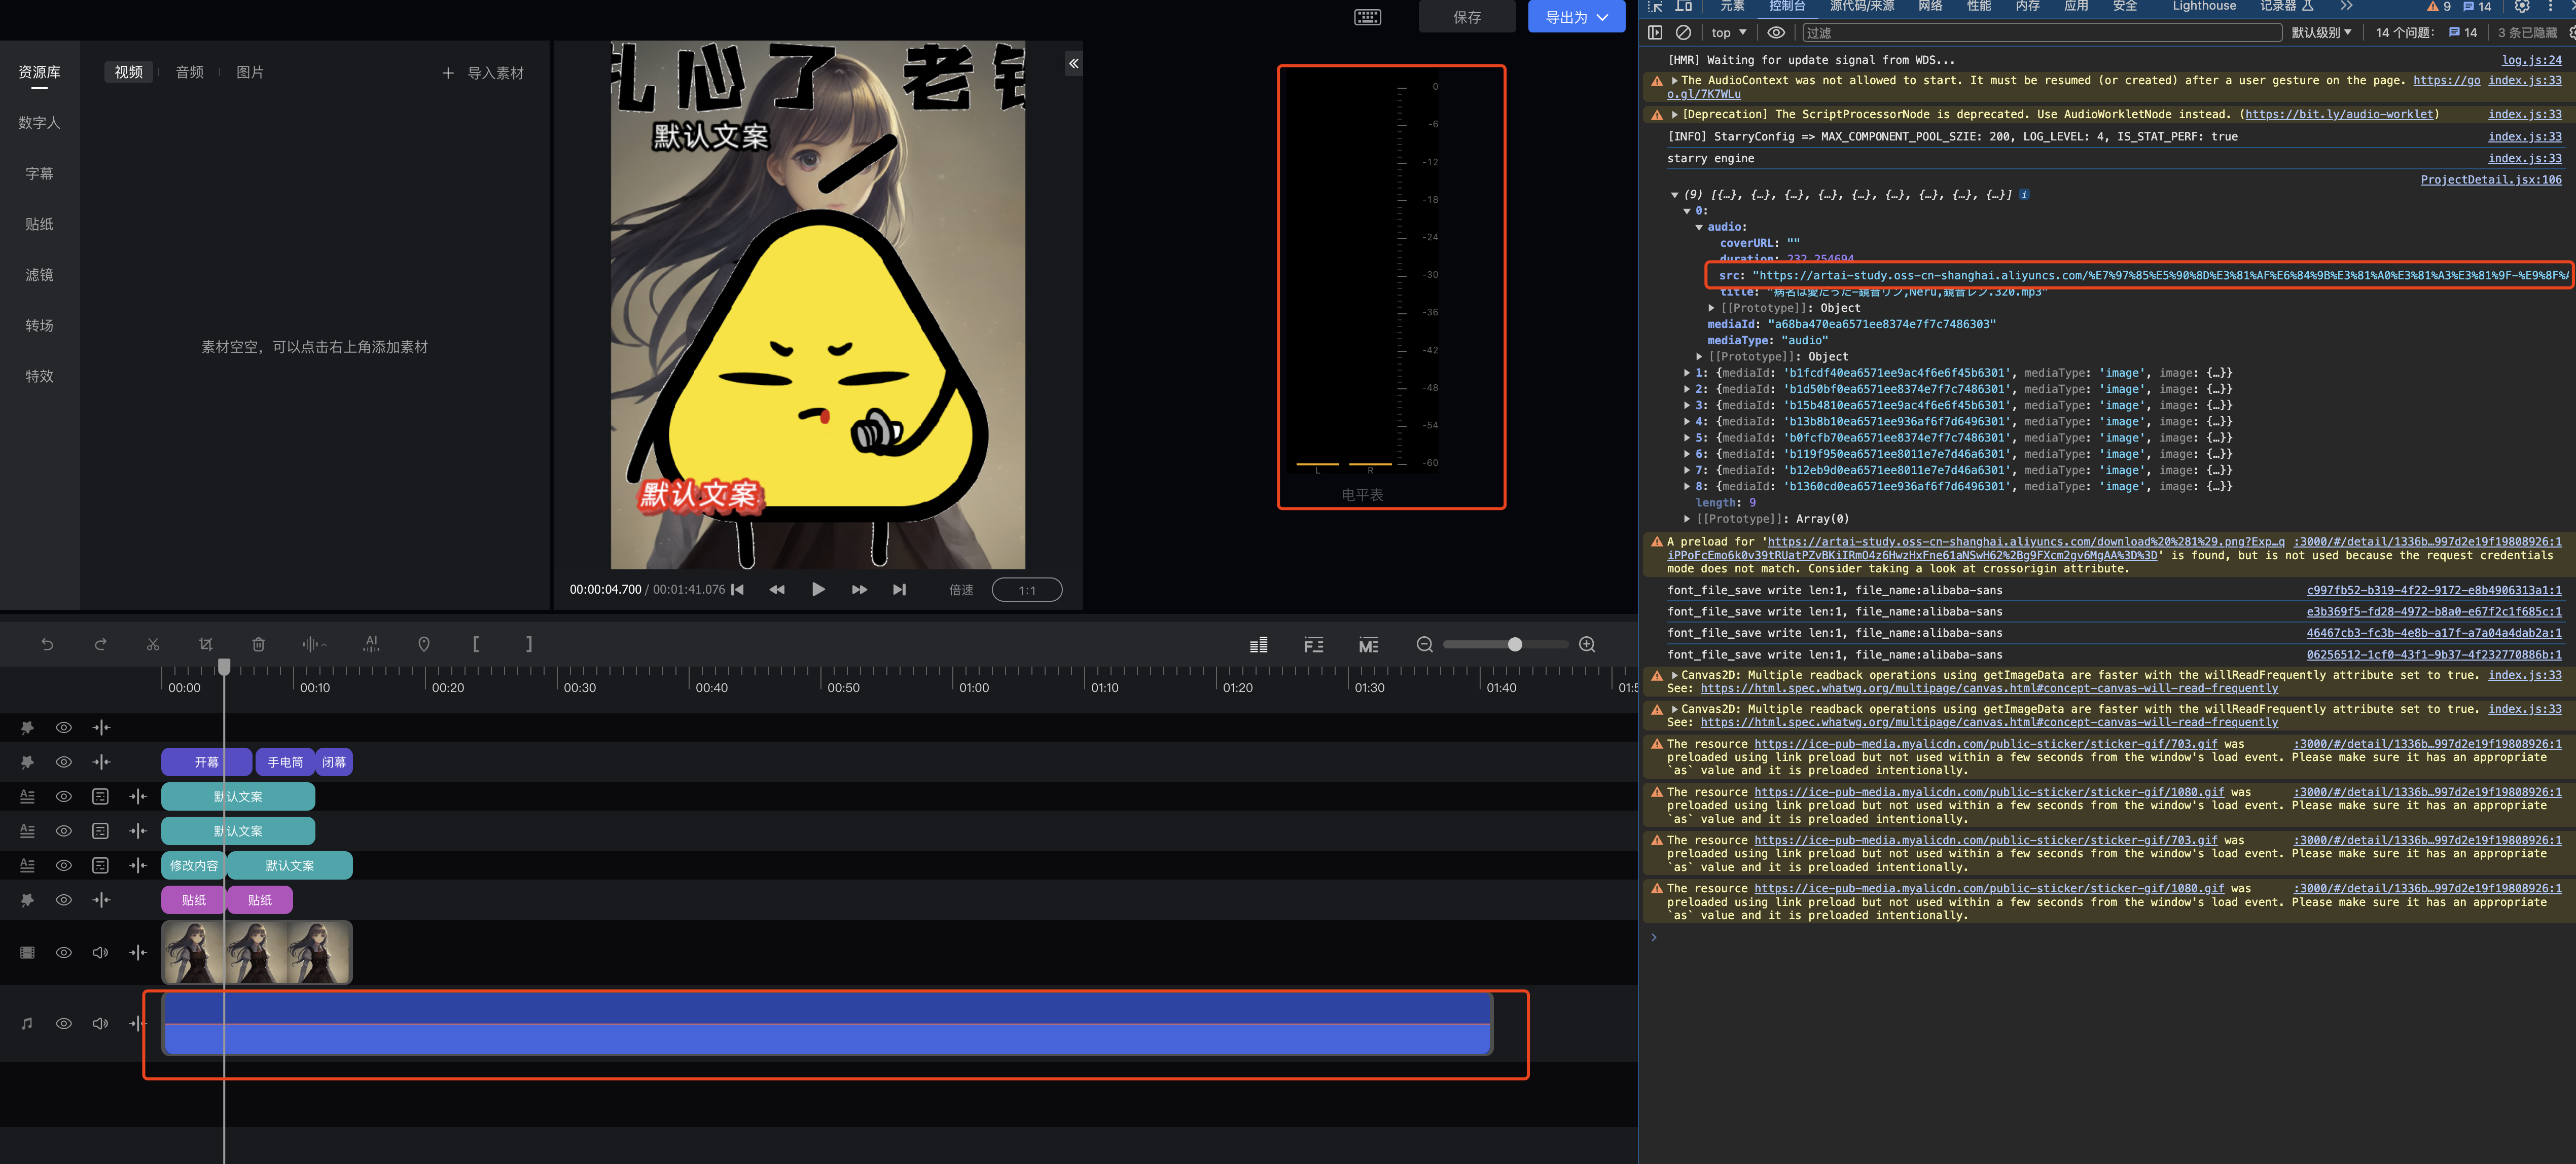The height and width of the screenshot is (1164, 2576).
Task: Play the video preview
Action: click(x=818, y=590)
